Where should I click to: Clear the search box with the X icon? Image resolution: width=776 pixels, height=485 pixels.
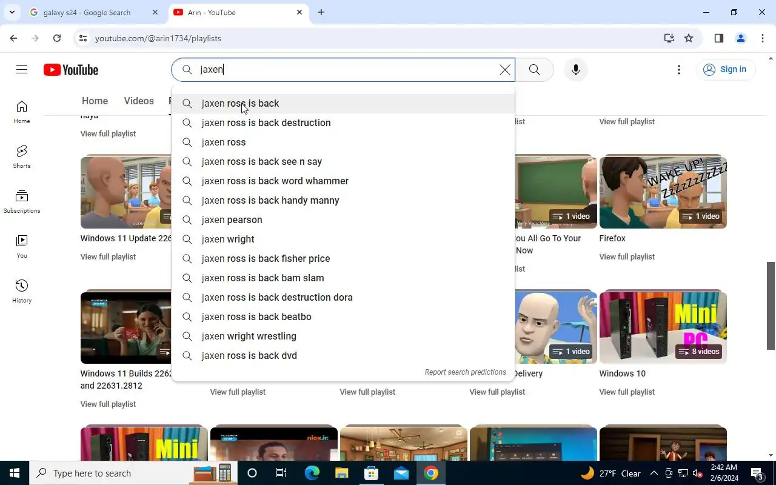[x=504, y=70]
